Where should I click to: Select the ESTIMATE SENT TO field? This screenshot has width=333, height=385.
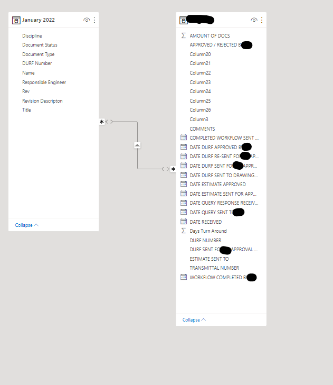tap(210, 259)
